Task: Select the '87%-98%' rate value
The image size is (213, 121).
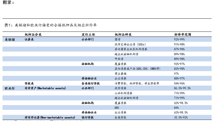Action: click(x=179, y=49)
